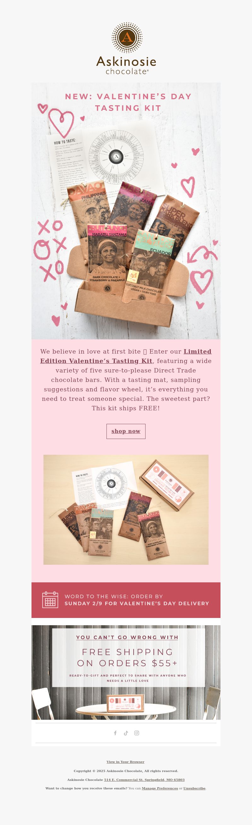Open the Instagram social icon

click(137, 733)
